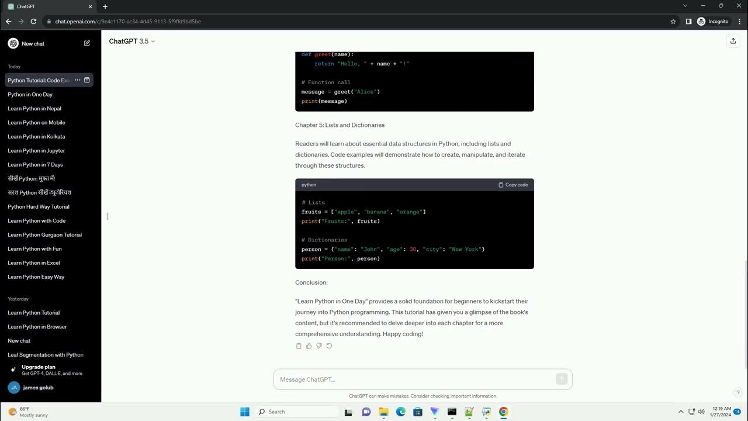The width and height of the screenshot is (748, 421).
Task: Open the Learn Python in 7 Days chat
Action: point(49,164)
